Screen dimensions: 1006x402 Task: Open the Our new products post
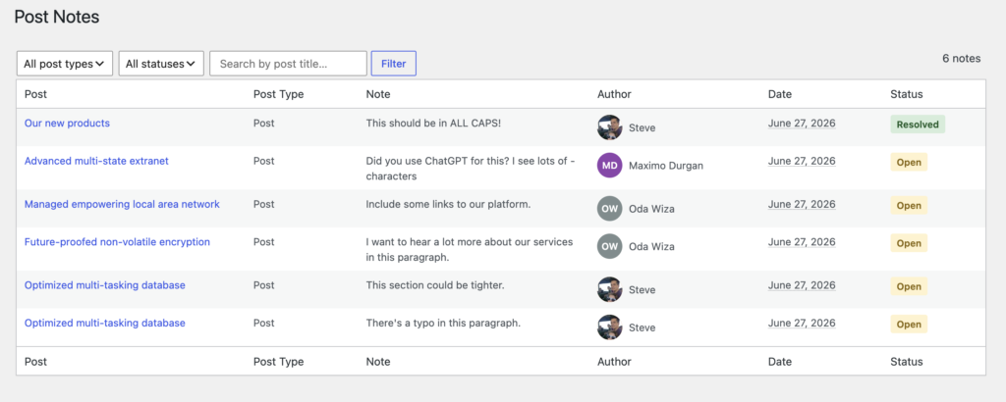tap(67, 123)
